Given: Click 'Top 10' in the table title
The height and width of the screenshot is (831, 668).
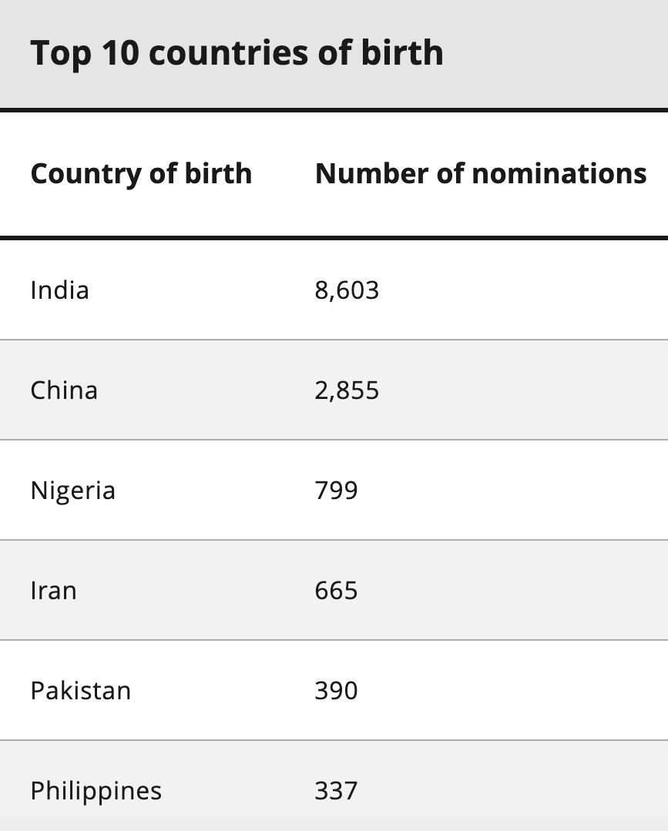Looking at the screenshot, I should click(x=85, y=53).
